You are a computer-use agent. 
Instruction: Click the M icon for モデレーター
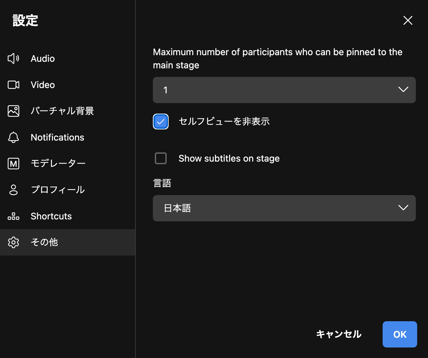(13, 164)
